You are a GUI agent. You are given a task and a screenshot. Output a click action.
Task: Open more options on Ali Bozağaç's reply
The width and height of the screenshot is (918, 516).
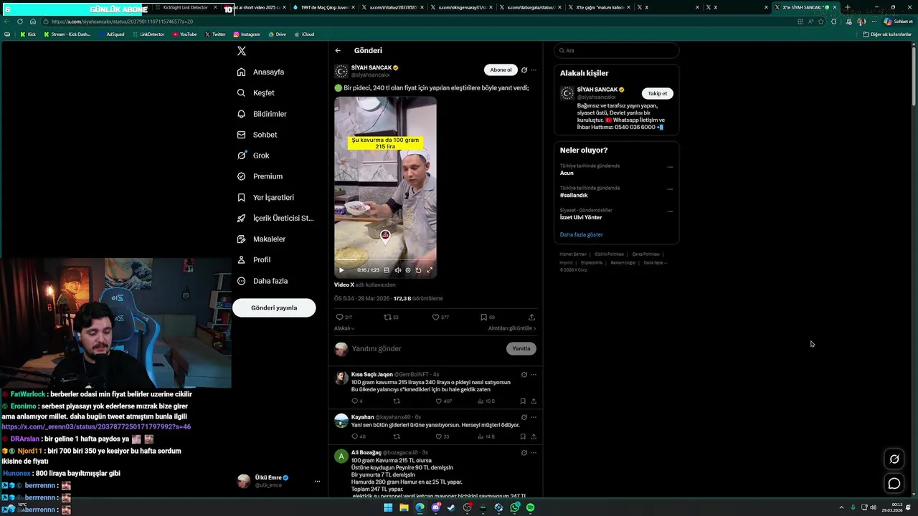pos(534,453)
